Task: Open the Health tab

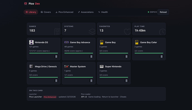Action: (x=103, y=12)
